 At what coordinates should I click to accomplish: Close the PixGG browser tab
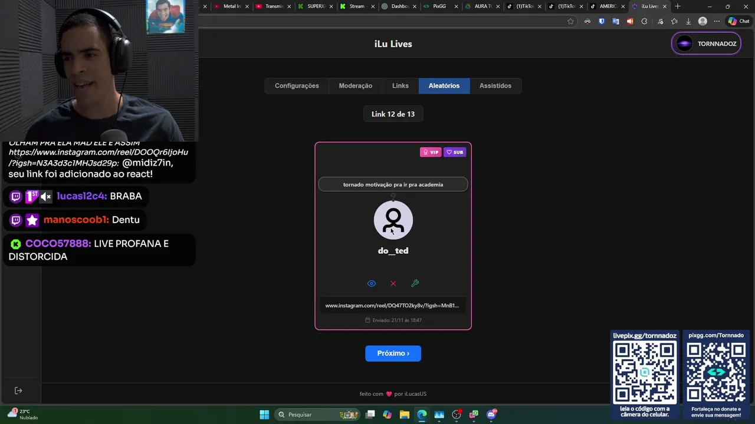456,6
